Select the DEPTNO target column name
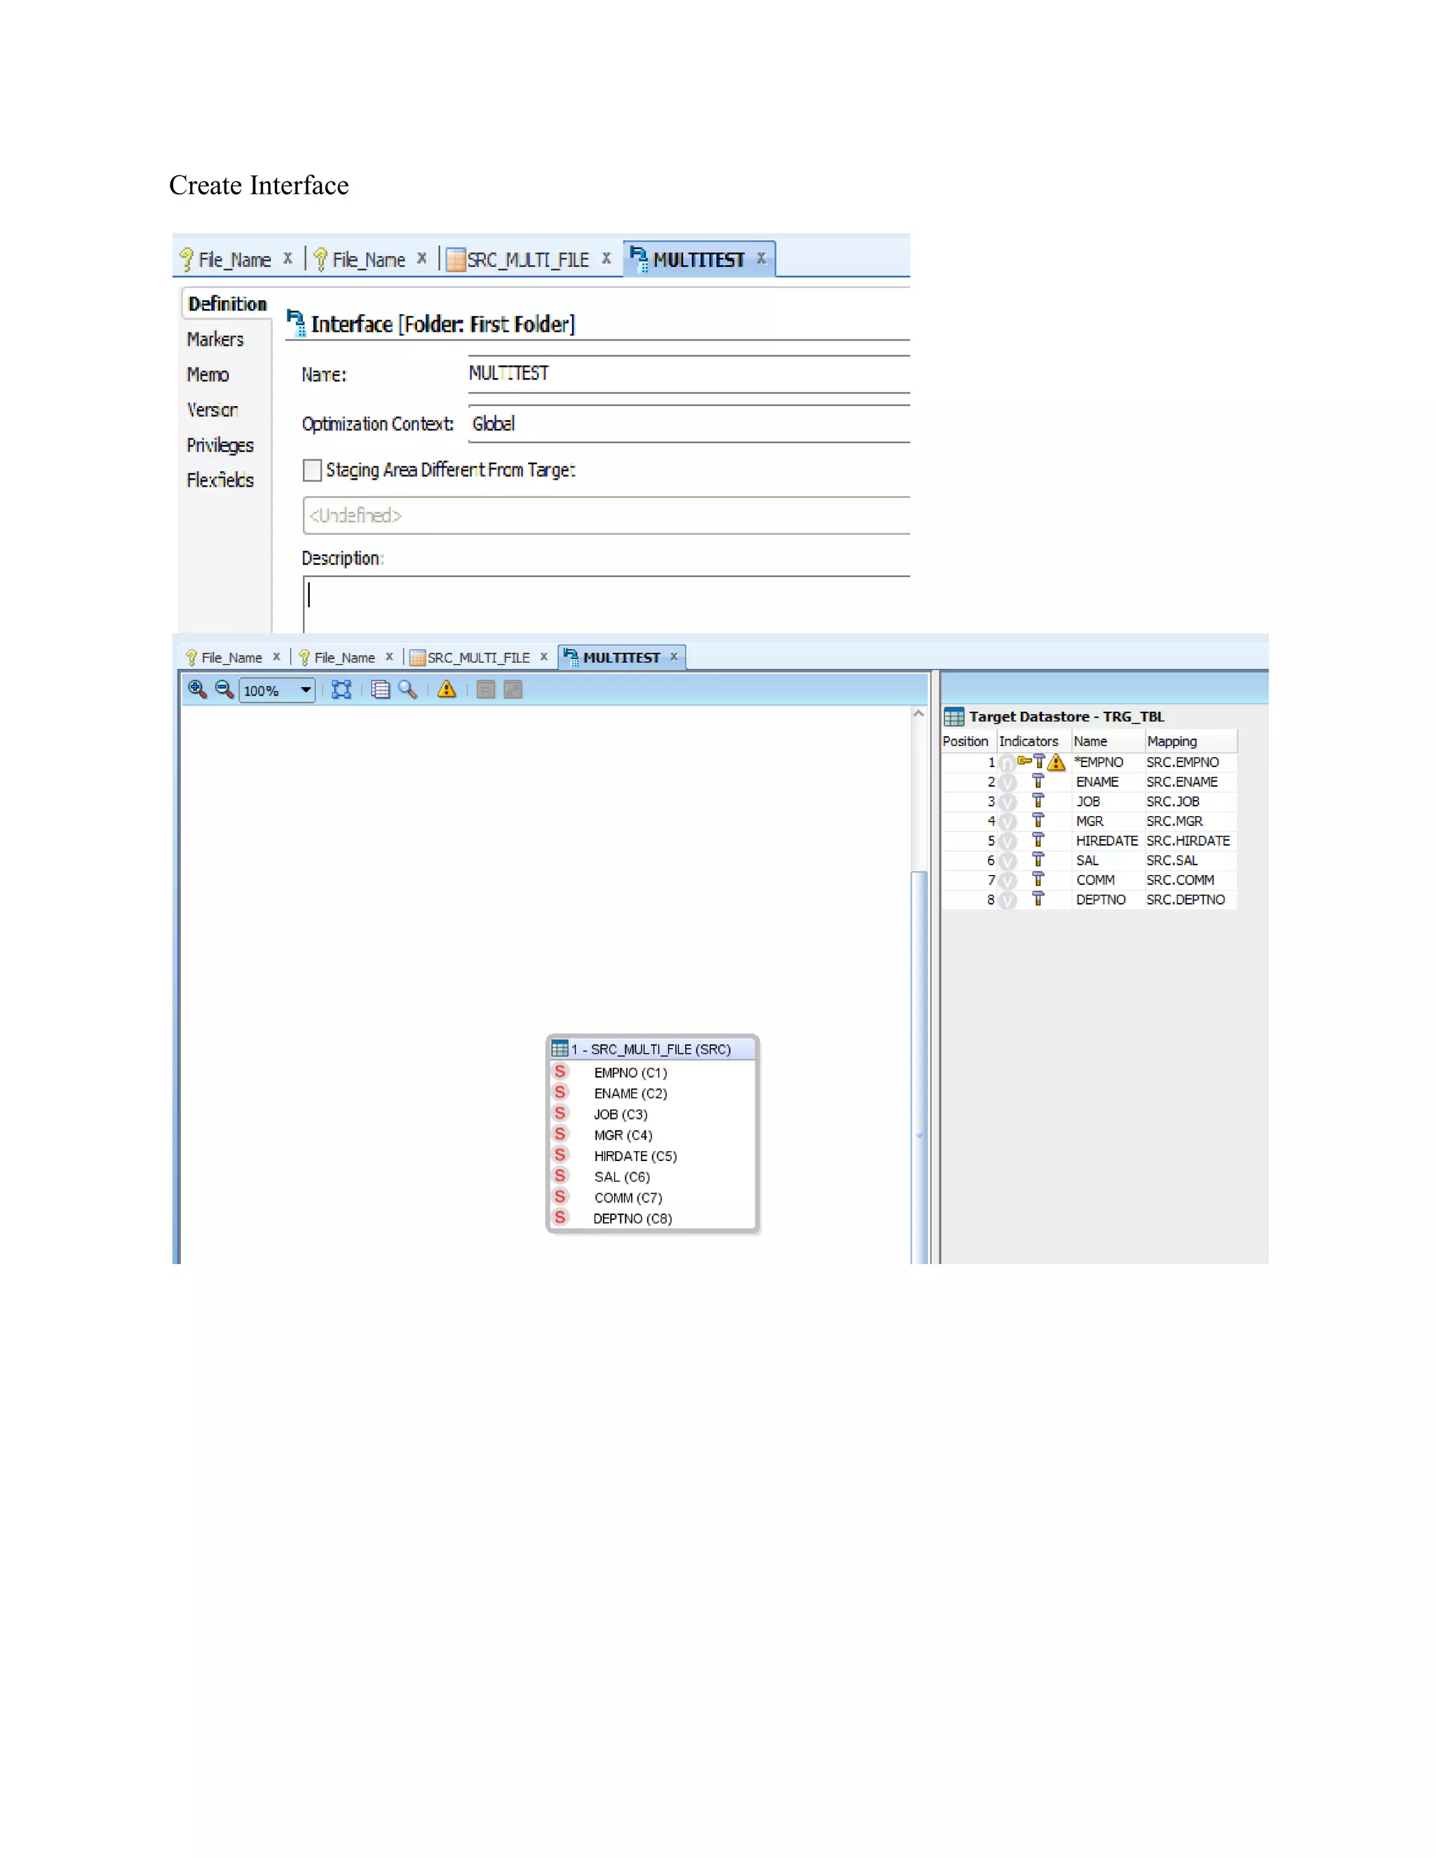 click(1101, 900)
